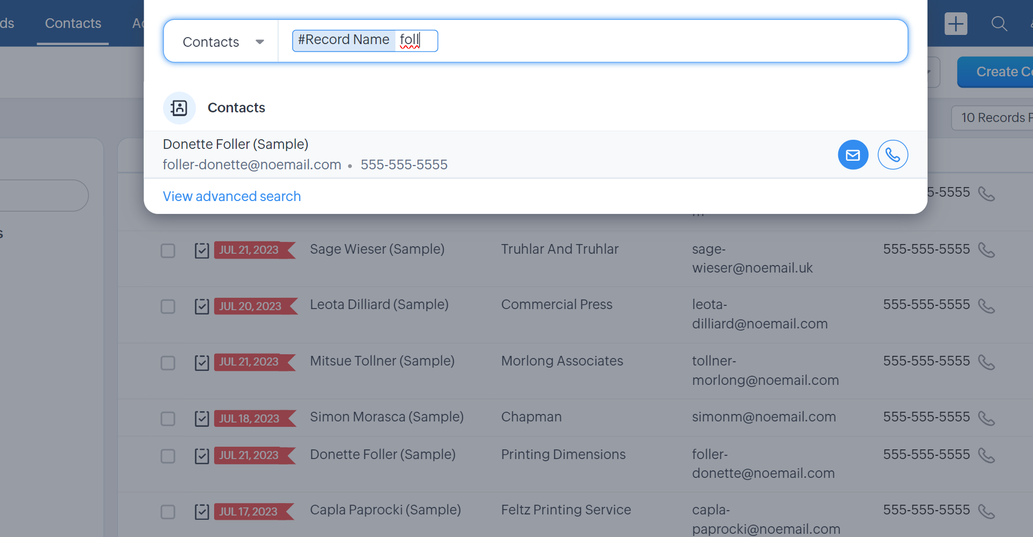
Task: Click the Chapman account name
Action: [x=532, y=417]
